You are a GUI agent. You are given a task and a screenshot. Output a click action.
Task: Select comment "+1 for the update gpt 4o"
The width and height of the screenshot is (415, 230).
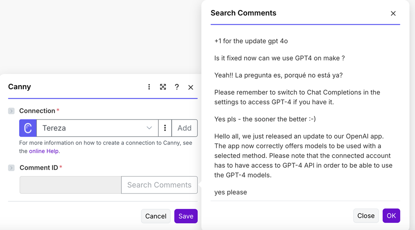[x=251, y=41]
